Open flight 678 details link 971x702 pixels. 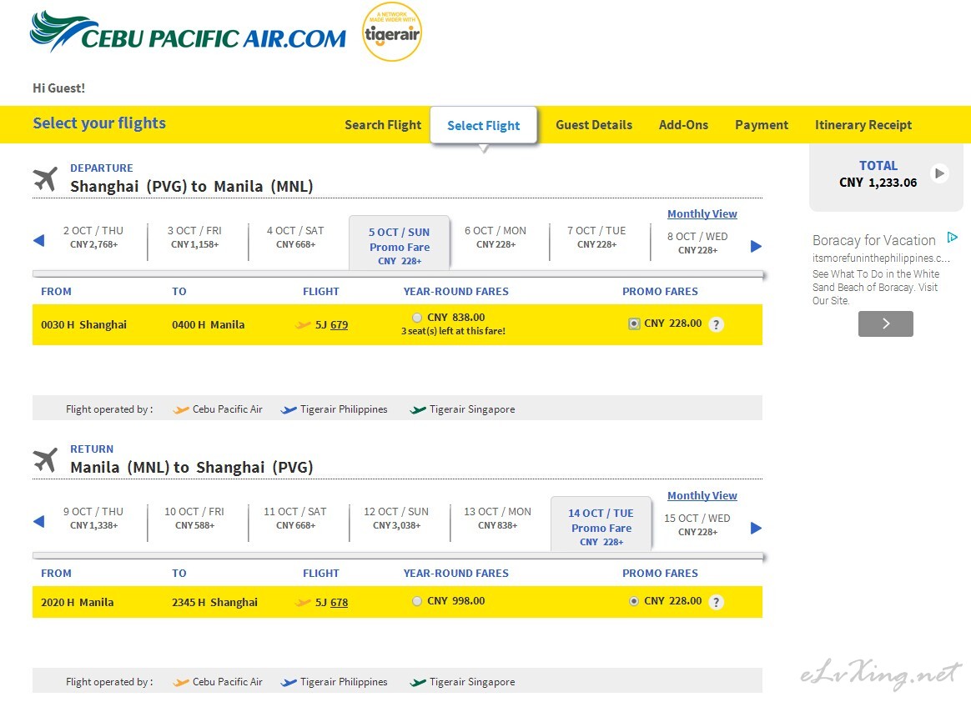click(340, 602)
